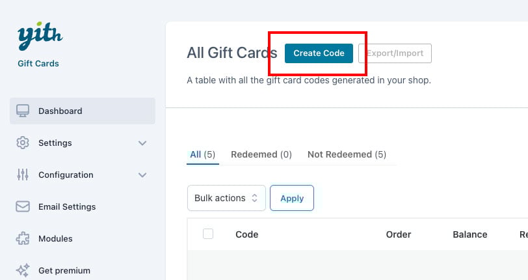Image resolution: width=528 pixels, height=280 pixels.
Task: Click the Configuration sliders icon
Action: (x=23, y=175)
